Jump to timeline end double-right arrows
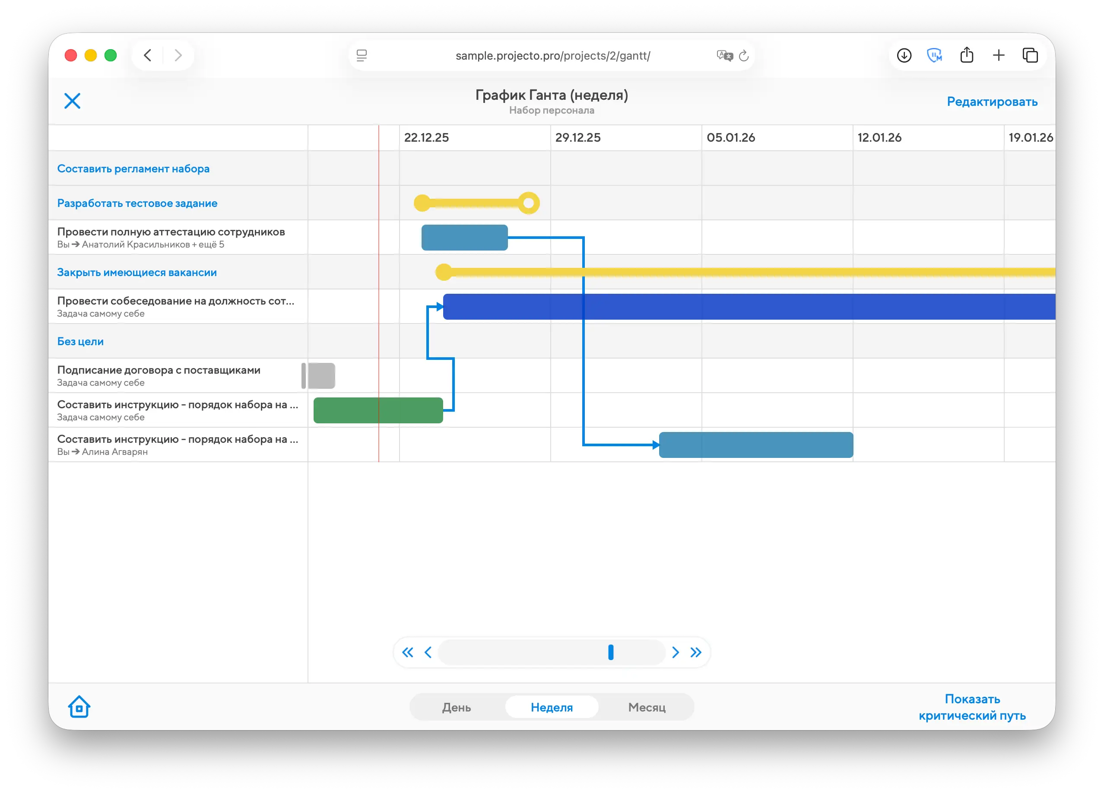1104x794 pixels. (x=696, y=652)
